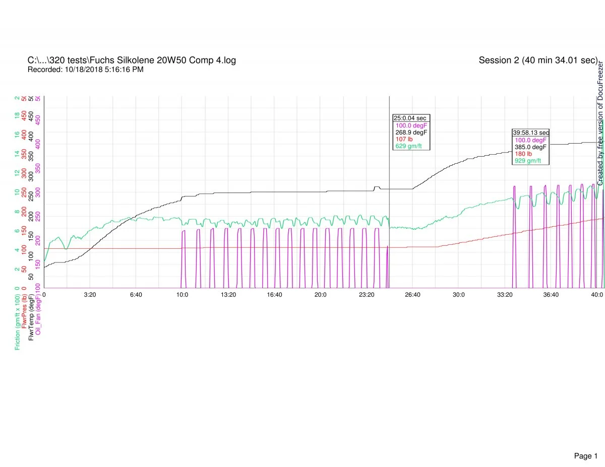This screenshot has height=467, width=605.
Task: Select the 268.9 degF readout value
Action: [x=411, y=132]
